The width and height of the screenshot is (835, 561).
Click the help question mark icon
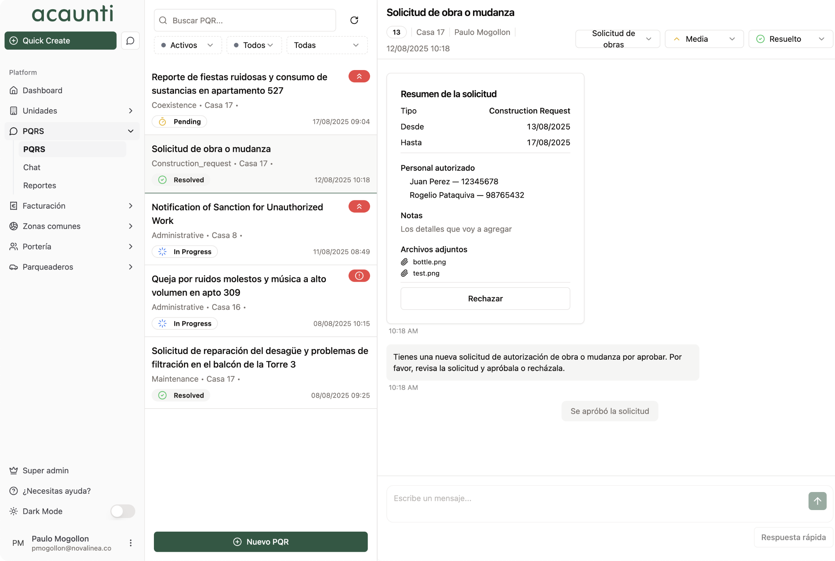coord(13,491)
